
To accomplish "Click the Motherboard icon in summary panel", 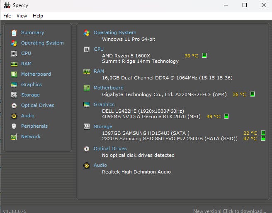I will pos(87,88).
